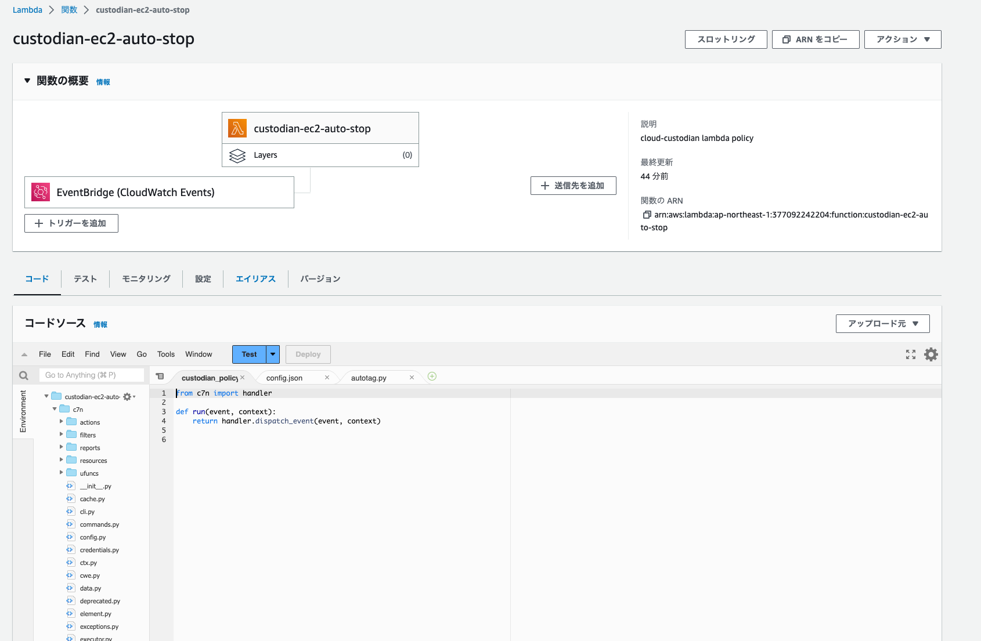
Task: Click the EventBridge trigger icon
Action: (41, 192)
